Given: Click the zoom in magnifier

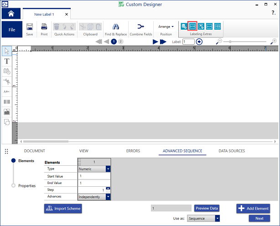Looking at the screenshot, I should (273, 42).
